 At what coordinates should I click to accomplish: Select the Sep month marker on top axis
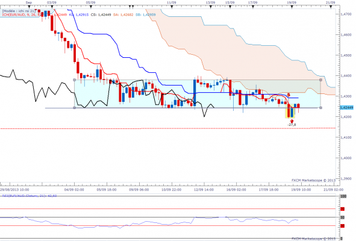[29, 7]
